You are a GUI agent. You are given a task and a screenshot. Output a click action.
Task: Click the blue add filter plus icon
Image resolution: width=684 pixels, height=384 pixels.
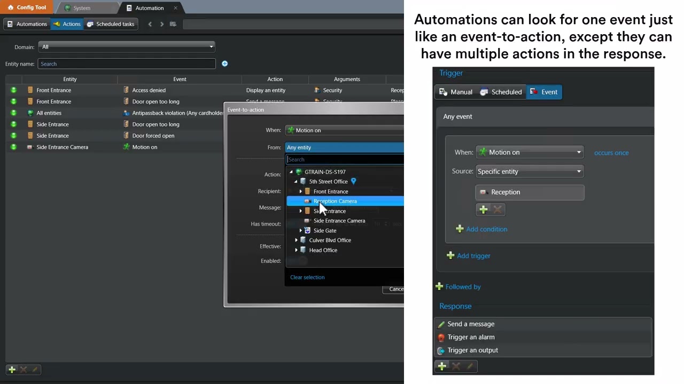(x=224, y=63)
